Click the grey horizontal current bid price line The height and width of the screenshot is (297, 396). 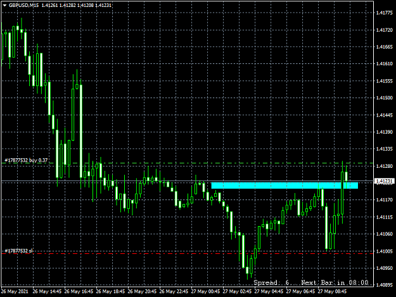[187, 181]
